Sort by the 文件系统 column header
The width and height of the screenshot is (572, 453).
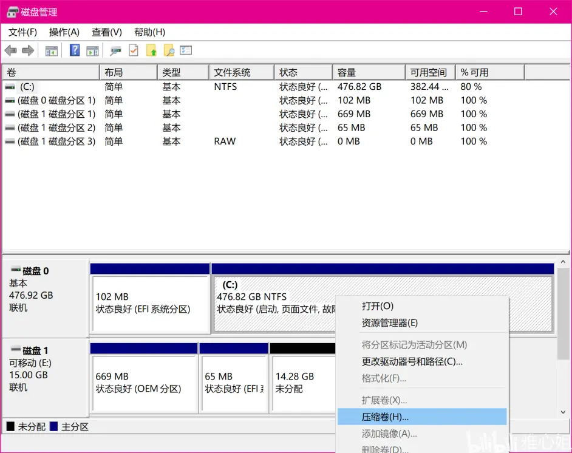click(242, 72)
